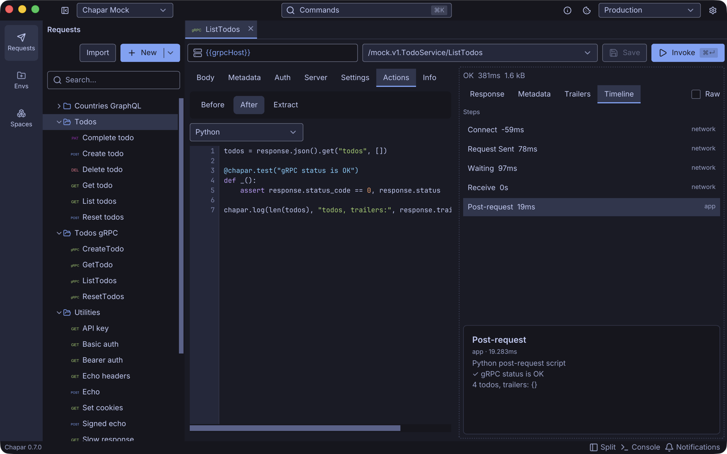This screenshot has height=454, width=727.
Task: Click the New request button
Action: [142, 53]
